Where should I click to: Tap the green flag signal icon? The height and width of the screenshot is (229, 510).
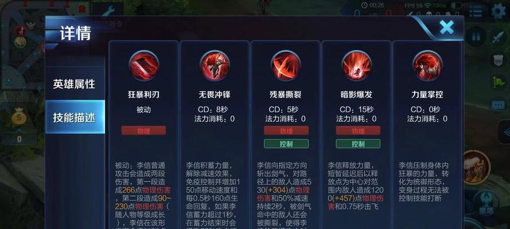tap(498, 82)
